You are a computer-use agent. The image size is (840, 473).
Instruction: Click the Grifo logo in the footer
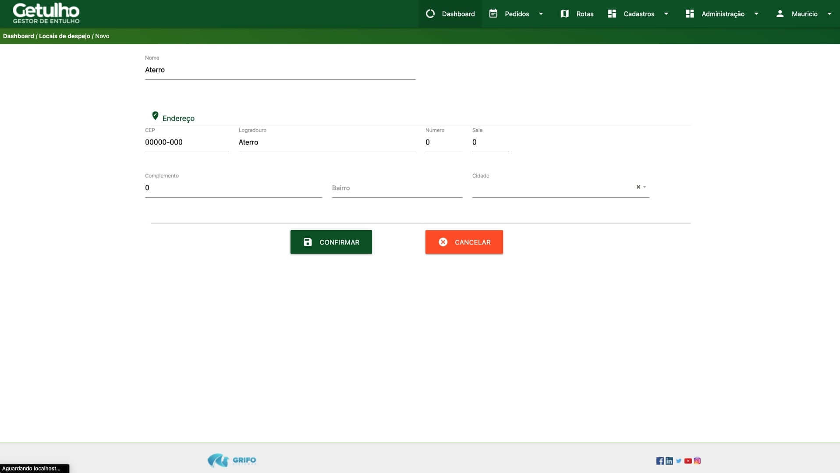pyautogui.click(x=232, y=460)
